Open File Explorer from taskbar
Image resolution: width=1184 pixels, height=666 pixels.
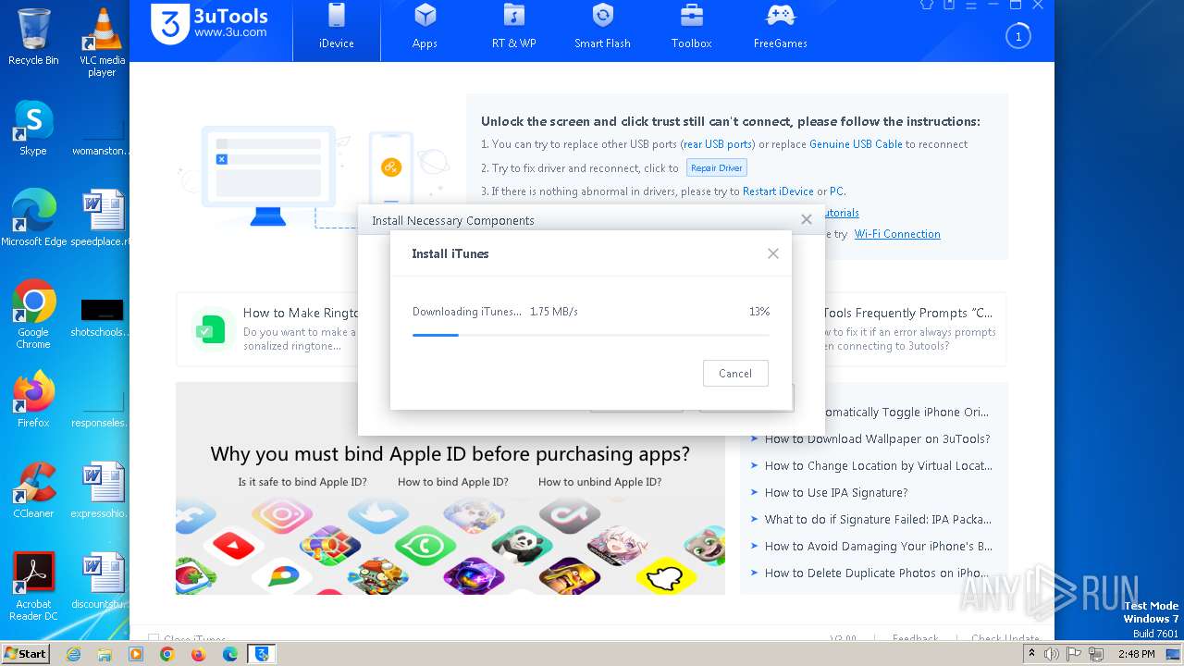click(105, 654)
